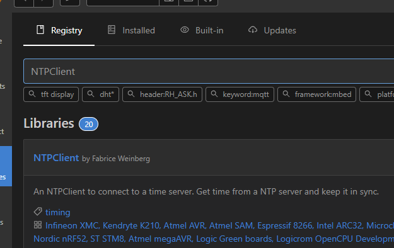Image resolution: width=394 pixels, height=248 pixels.
Task: Click the 'by Fabrice Weinberg' author text
Action: 116,159
